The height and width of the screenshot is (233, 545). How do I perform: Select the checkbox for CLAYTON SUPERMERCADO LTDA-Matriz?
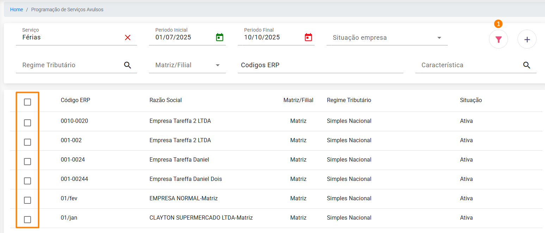click(x=27, y=220)
